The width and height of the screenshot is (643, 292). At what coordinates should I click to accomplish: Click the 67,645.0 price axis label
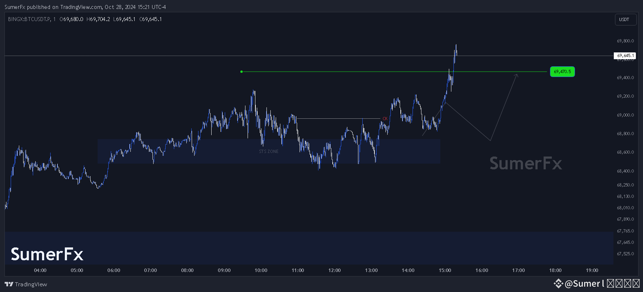point(625,242)
